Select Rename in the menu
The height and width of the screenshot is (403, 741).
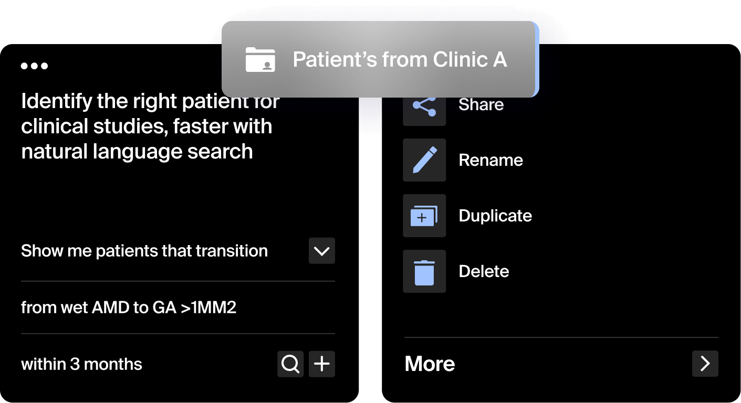tap(490, 160)
